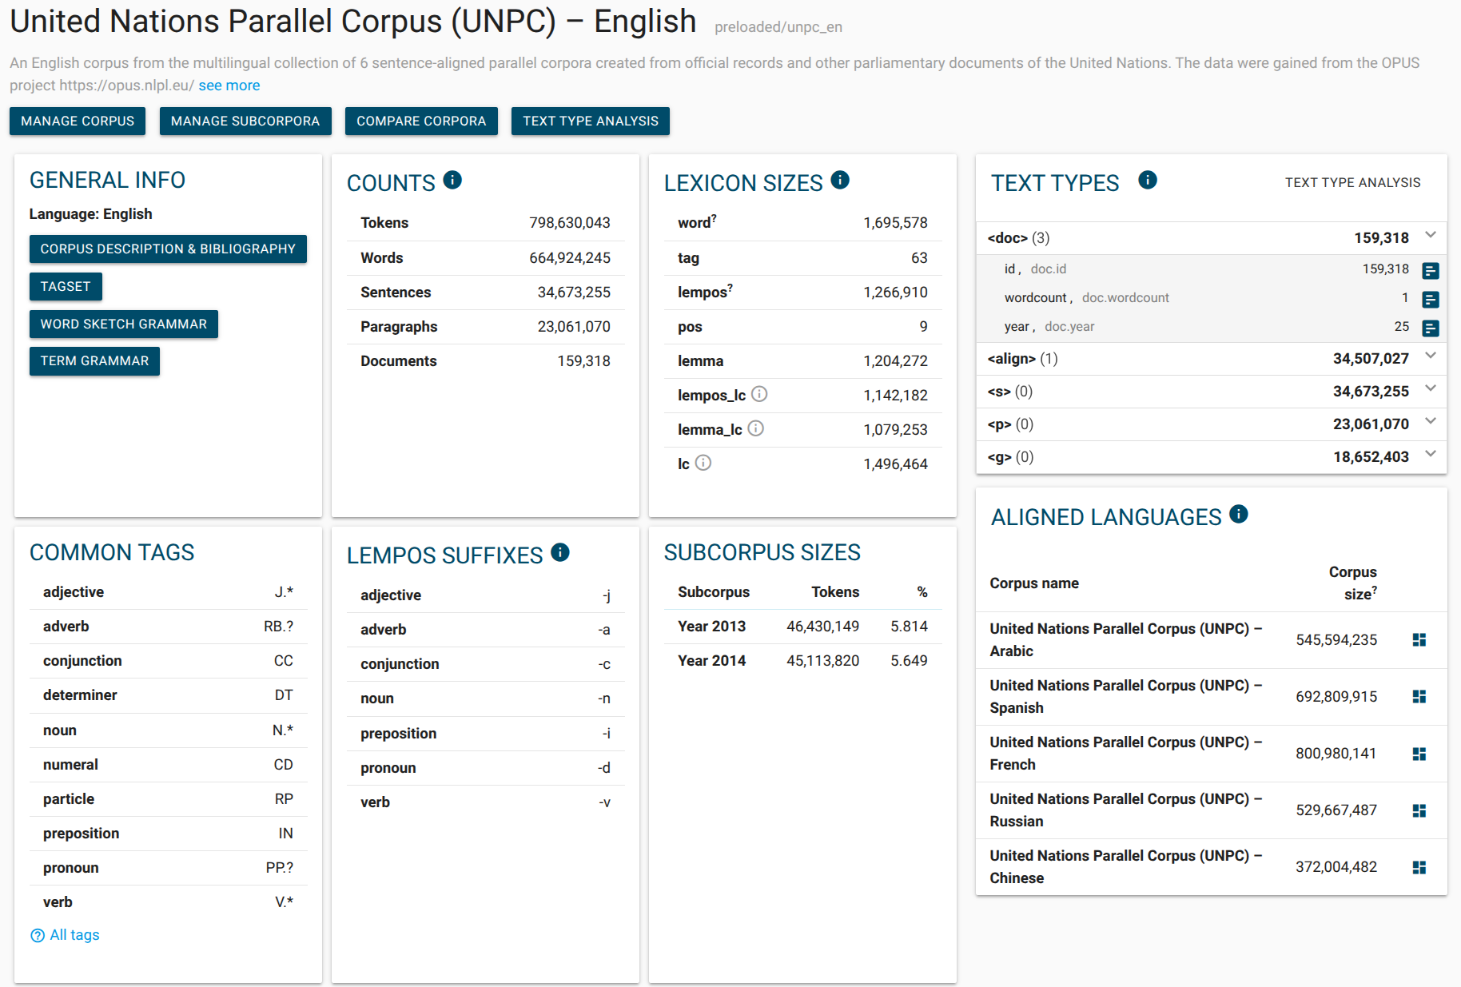Click the compare icon beside the Chinese corpus

[1419, 866]
